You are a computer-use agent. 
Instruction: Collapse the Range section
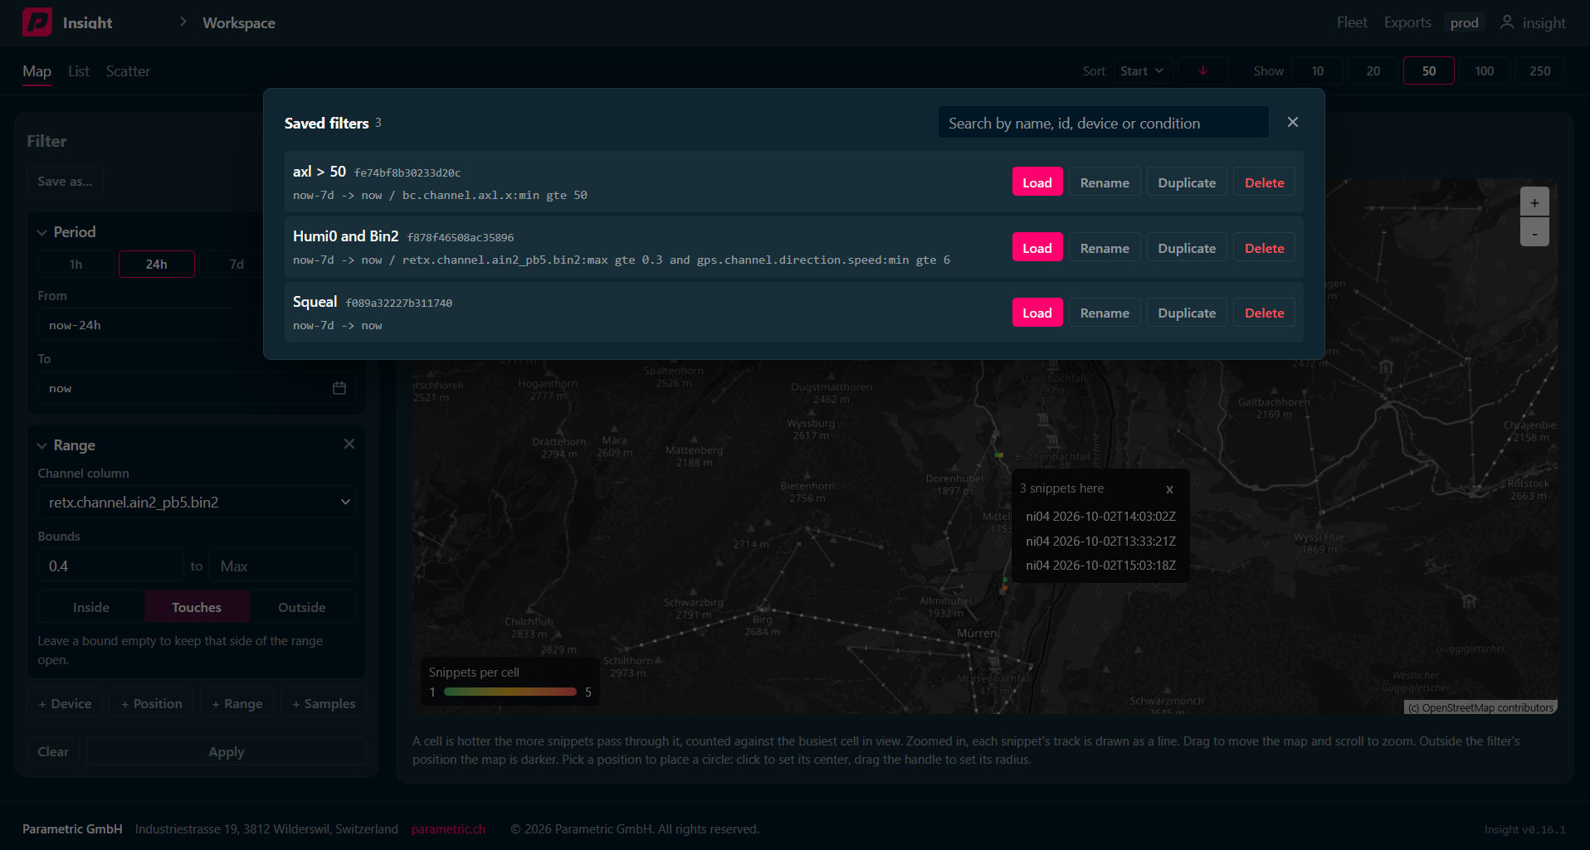coord(41,445)
